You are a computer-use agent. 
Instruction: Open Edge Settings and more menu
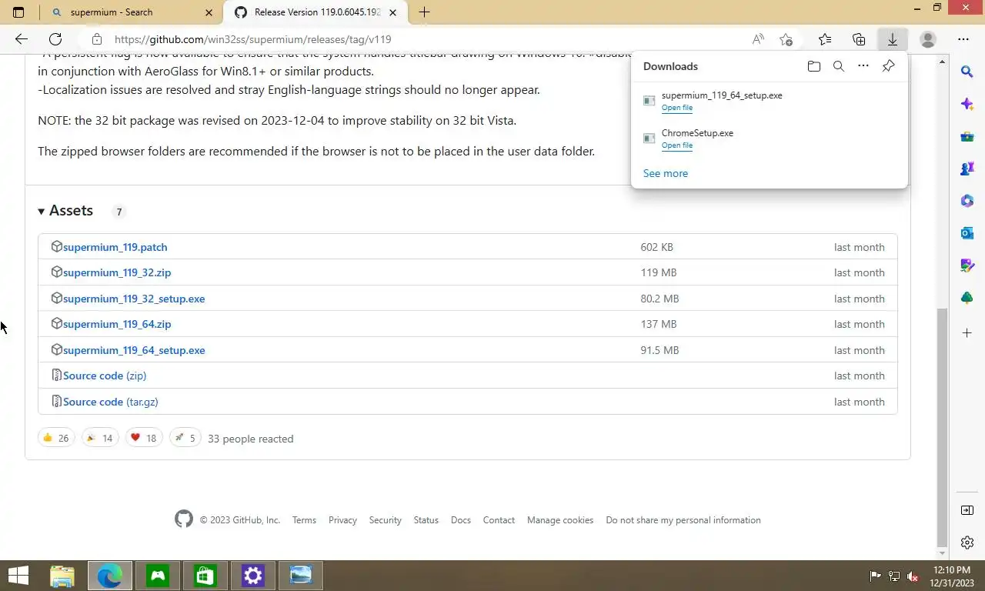963,39
